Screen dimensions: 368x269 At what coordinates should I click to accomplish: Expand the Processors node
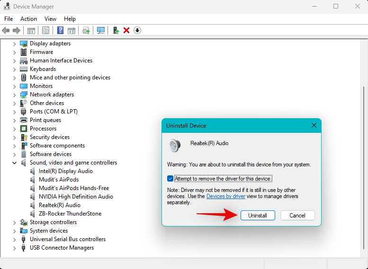pyautogui.click(x=14, y=129)
